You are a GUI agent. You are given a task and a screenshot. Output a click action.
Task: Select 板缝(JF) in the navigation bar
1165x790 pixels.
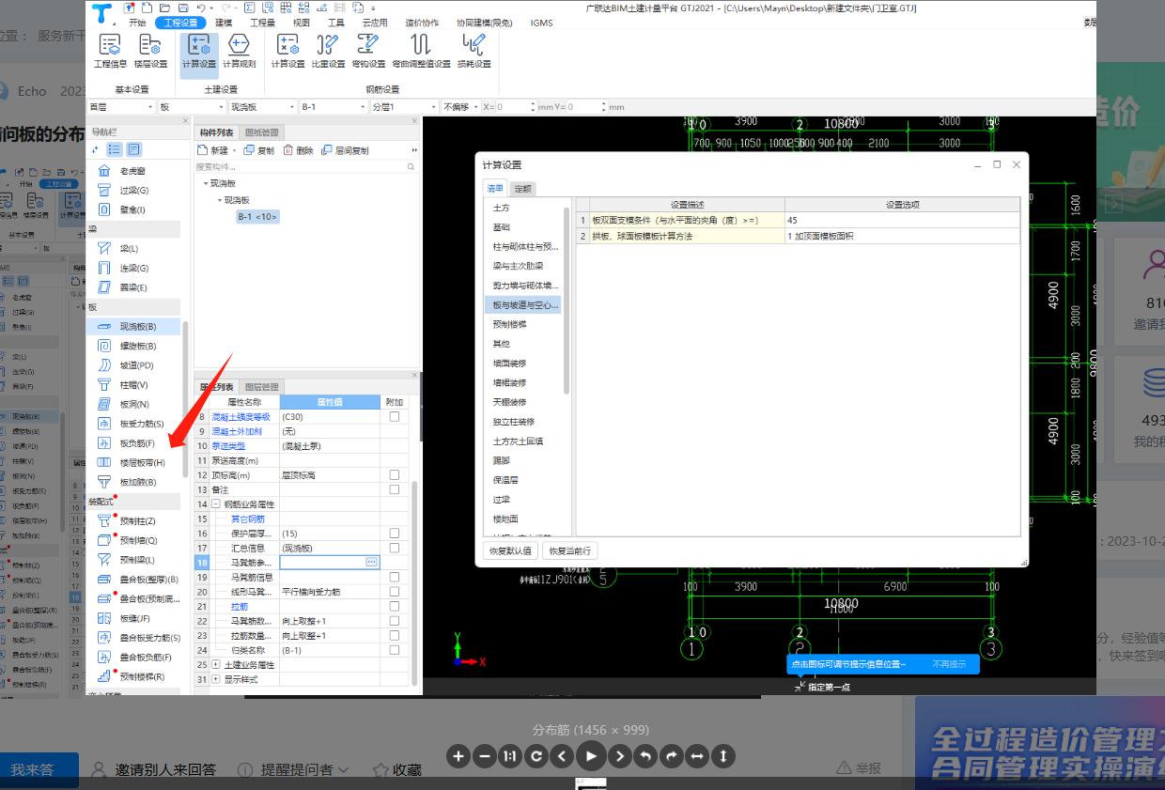[133, 619]
